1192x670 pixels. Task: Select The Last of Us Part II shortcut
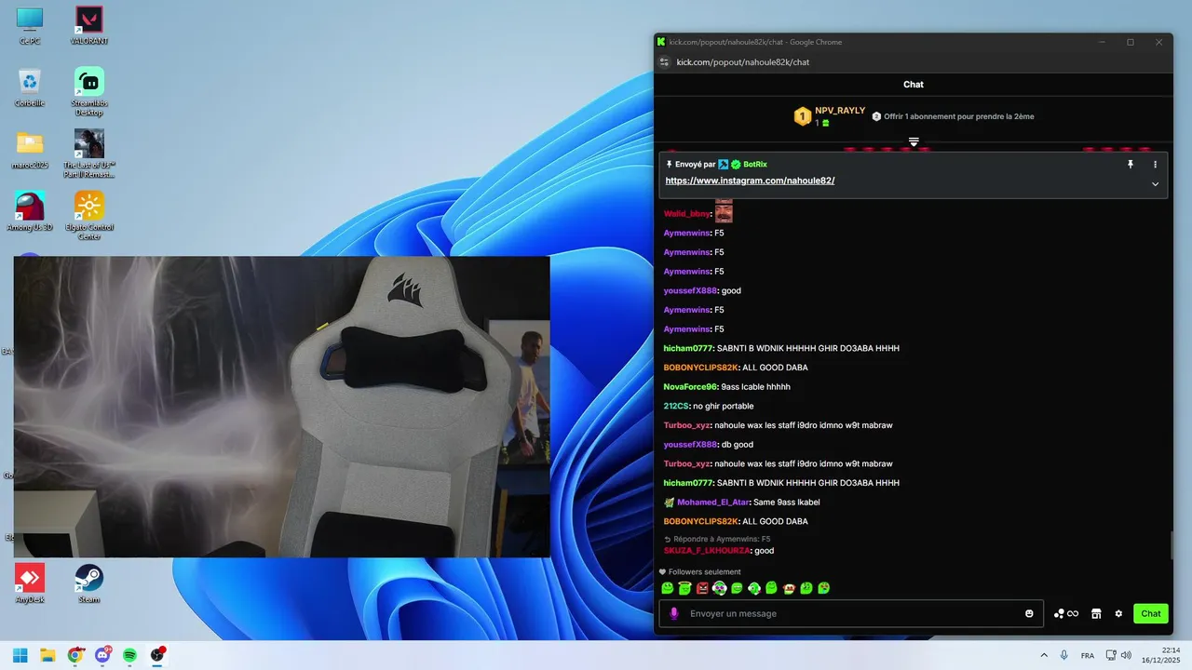pyautogui.click(x=89, y=154)
